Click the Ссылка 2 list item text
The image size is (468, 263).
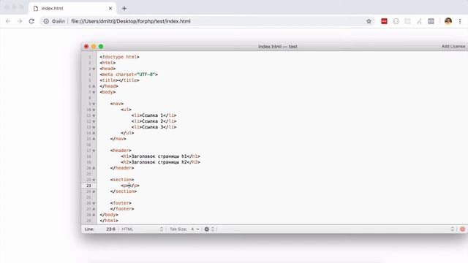tap(153, 121)
